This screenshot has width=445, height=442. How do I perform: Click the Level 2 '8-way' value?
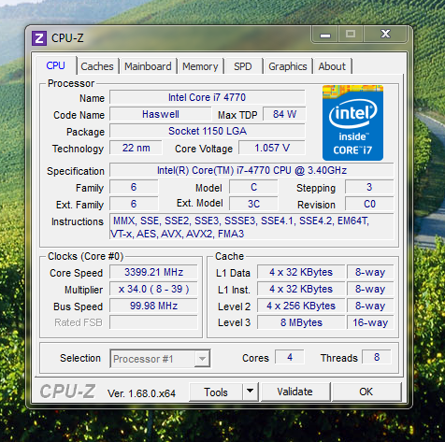[370, 306]
